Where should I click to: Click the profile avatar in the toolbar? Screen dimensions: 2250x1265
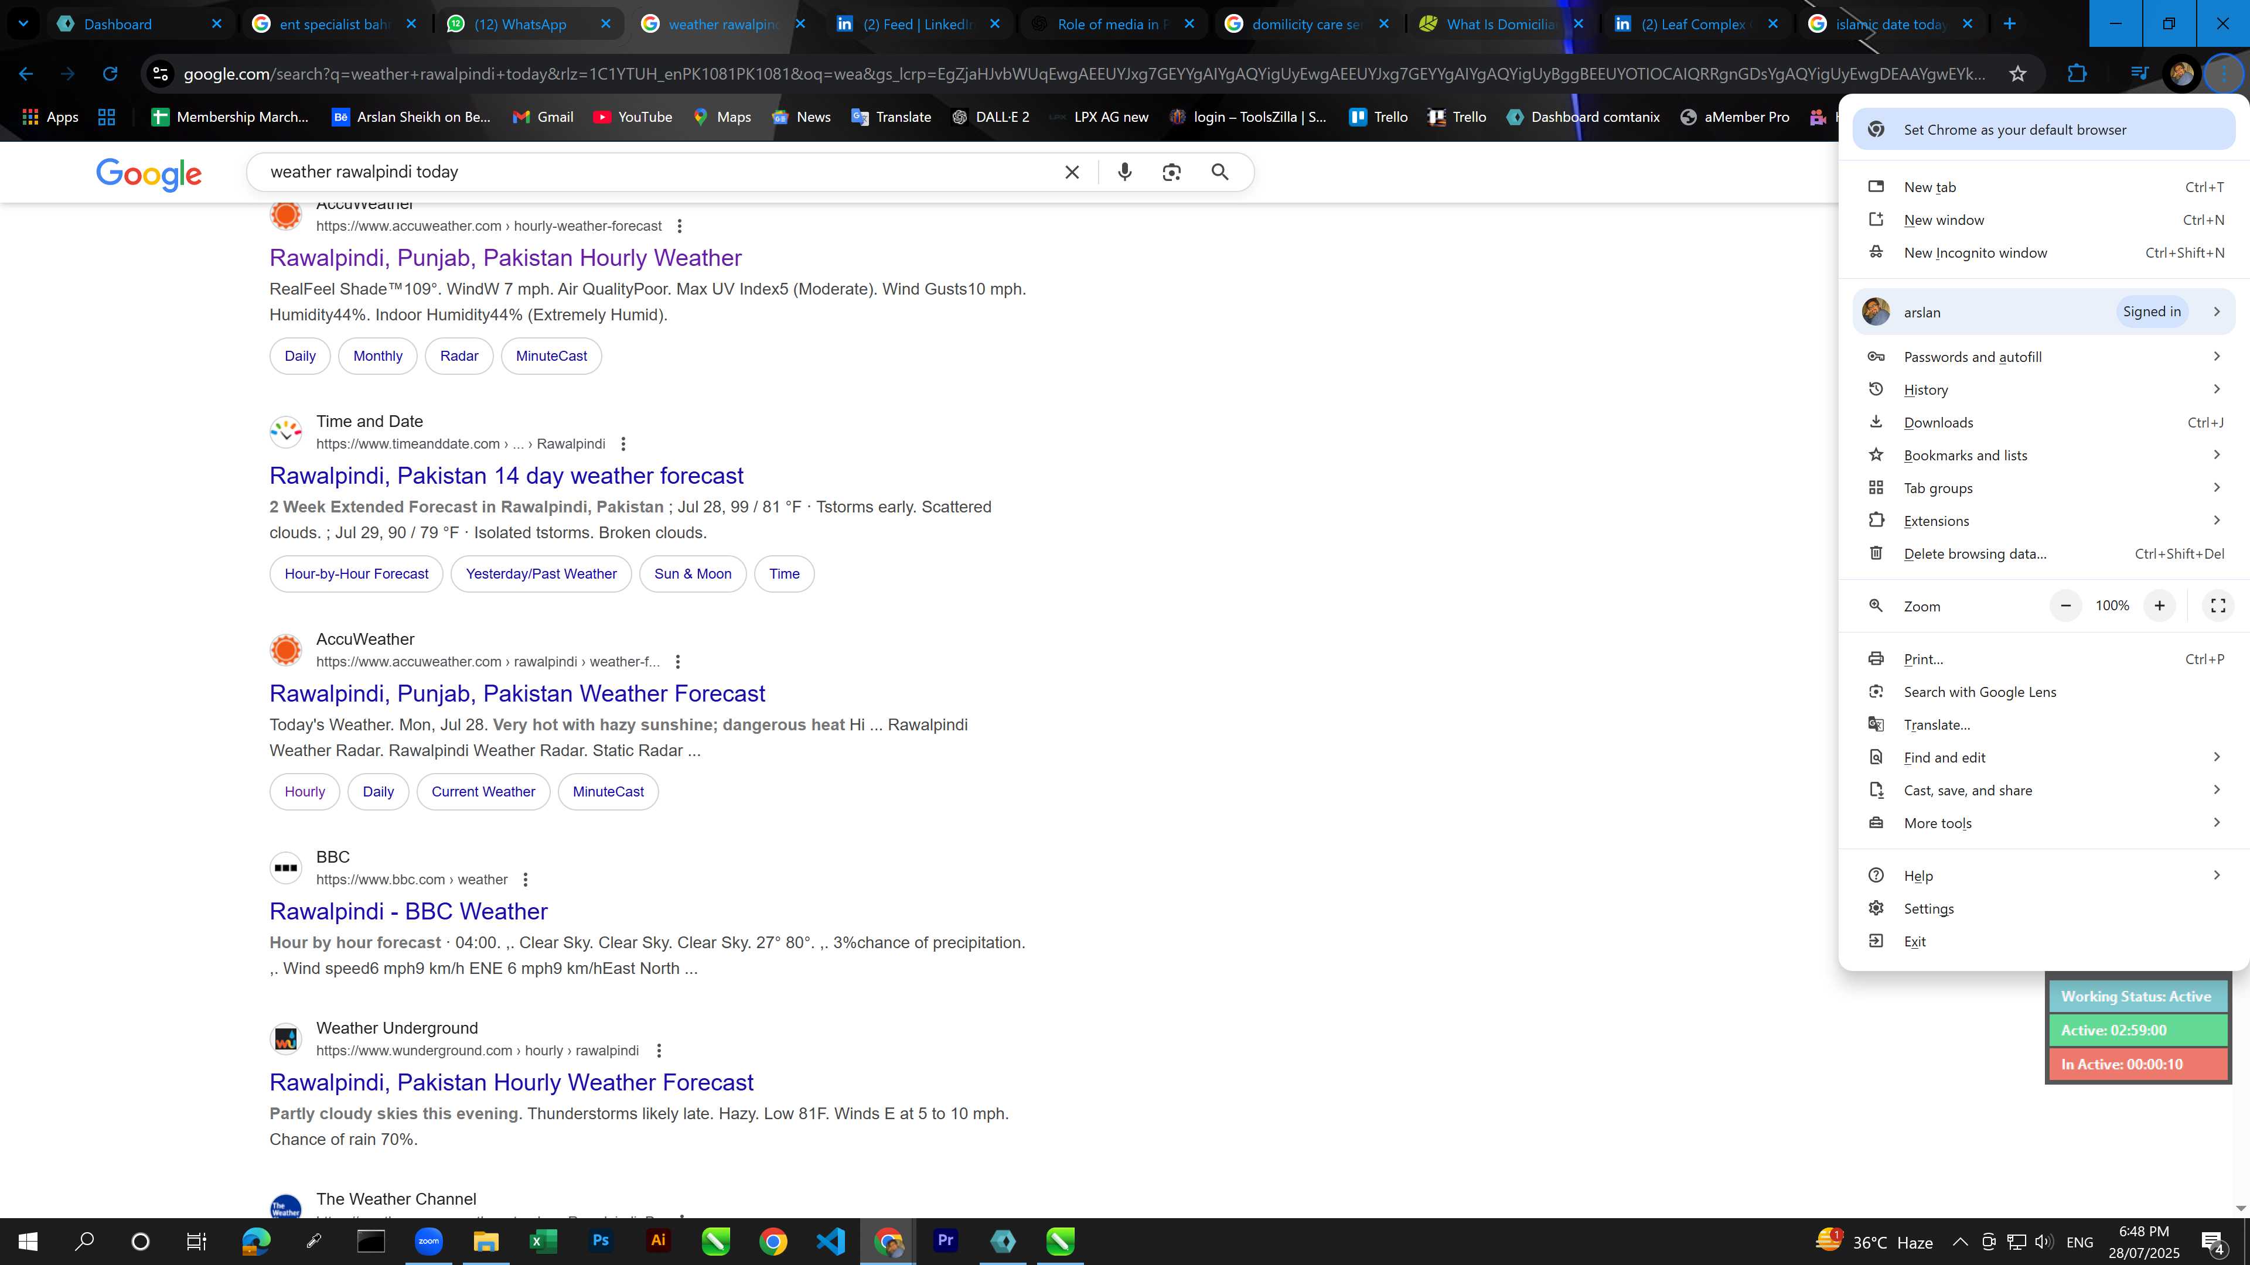tap(2181, 74)
